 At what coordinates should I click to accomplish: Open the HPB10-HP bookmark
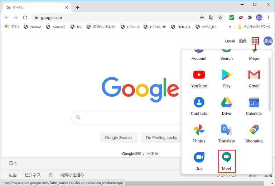pyautogui.click(x=155, y=27)
